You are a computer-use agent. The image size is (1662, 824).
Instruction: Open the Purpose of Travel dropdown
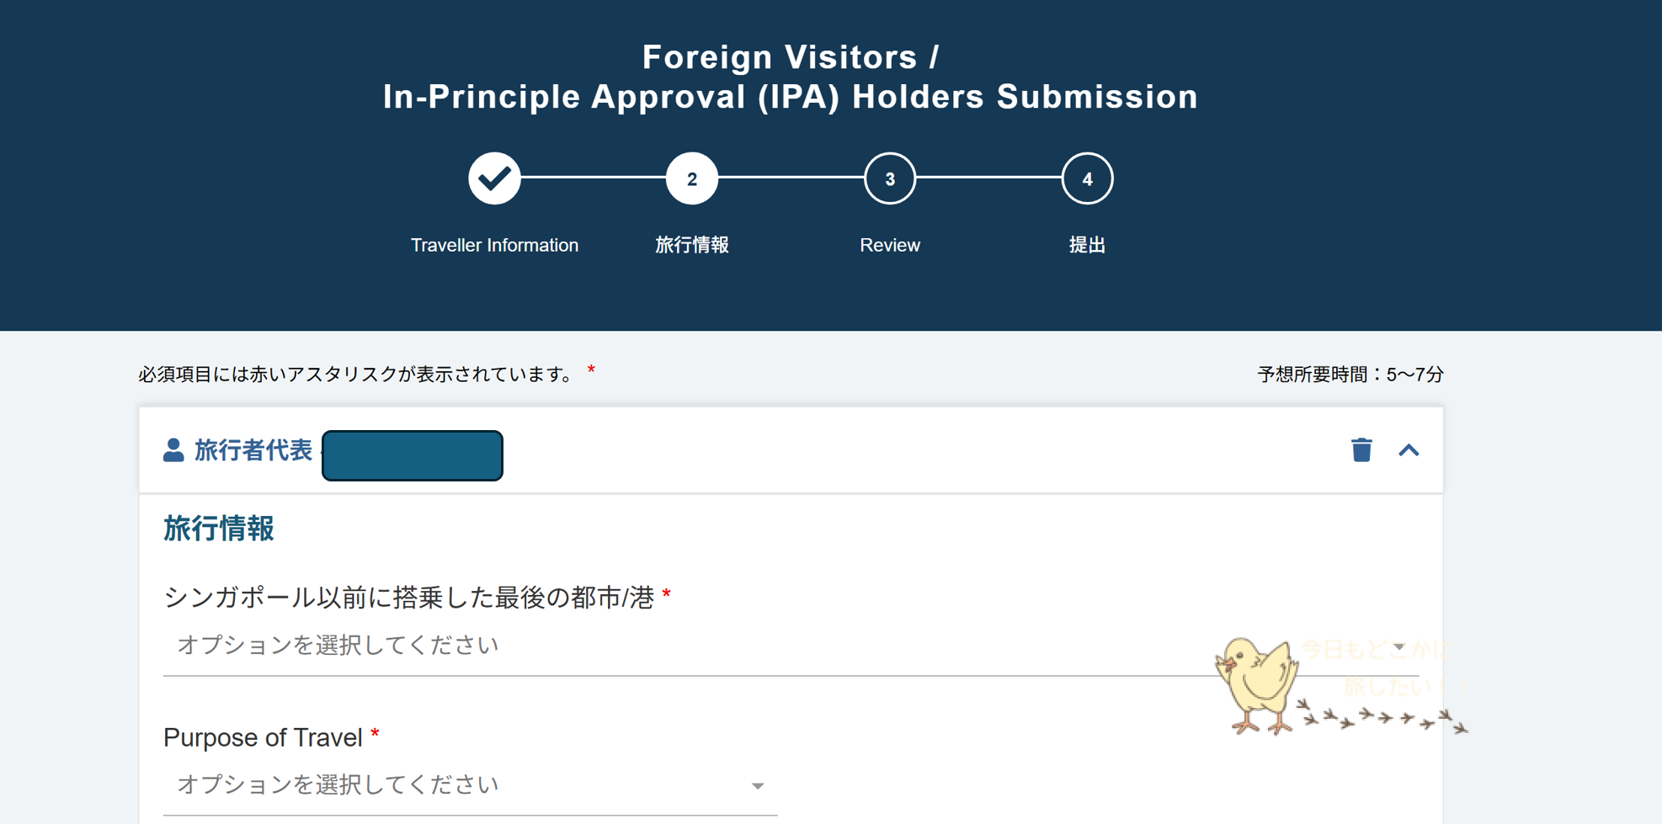coord(470,786)
